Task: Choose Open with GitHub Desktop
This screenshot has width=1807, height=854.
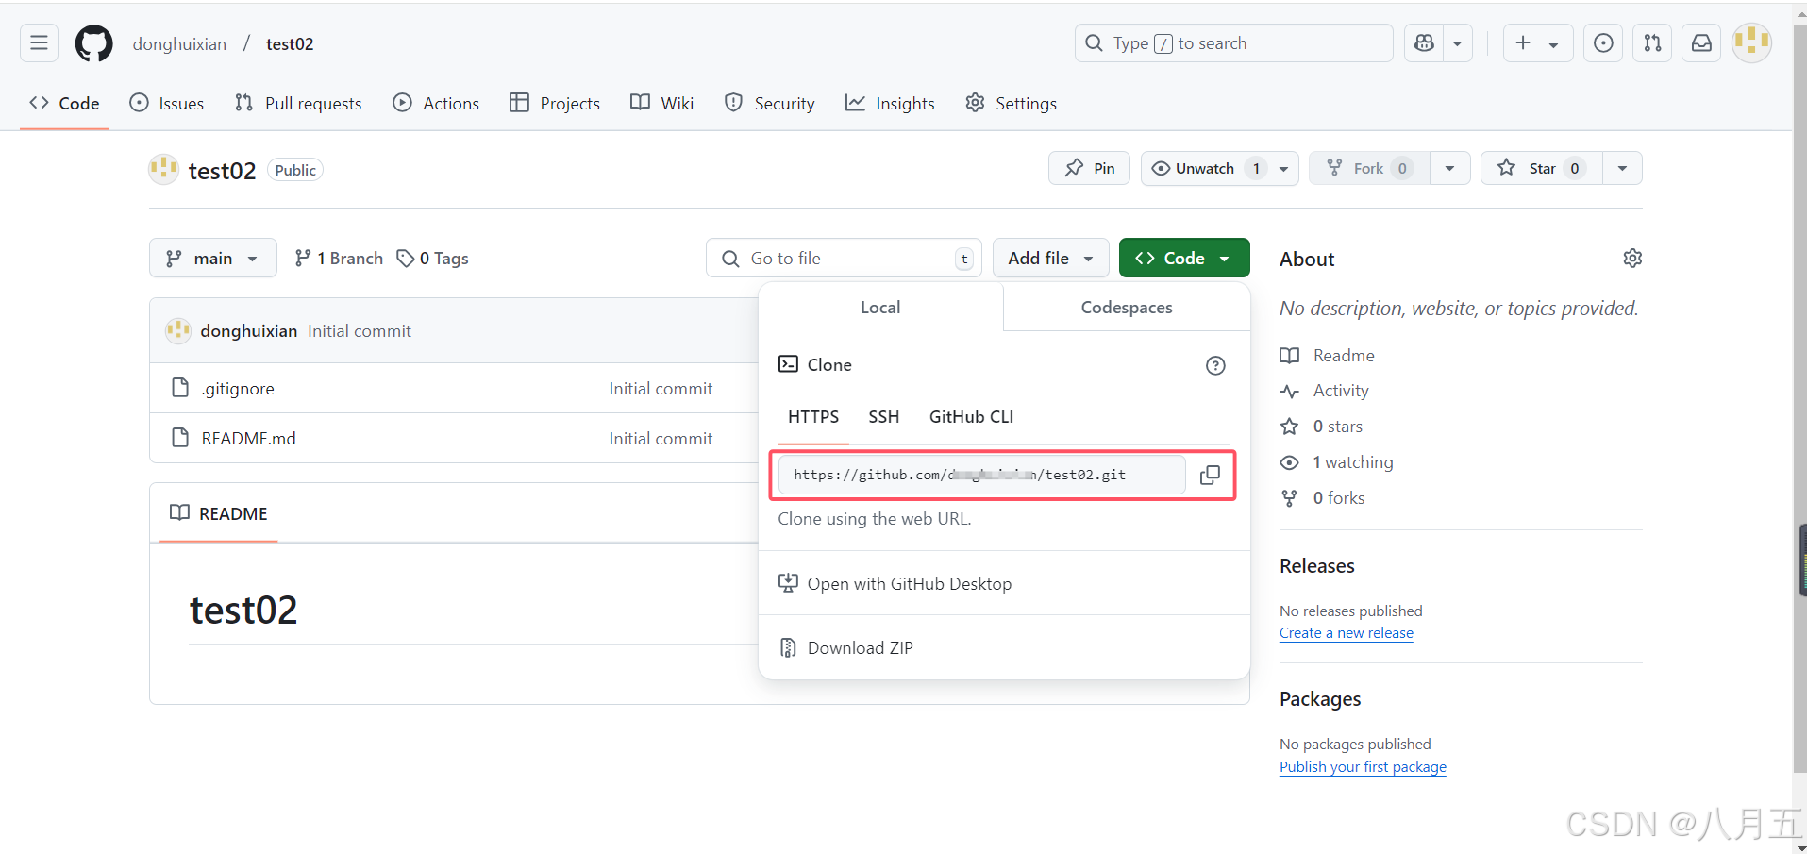Action: (895, 583)
